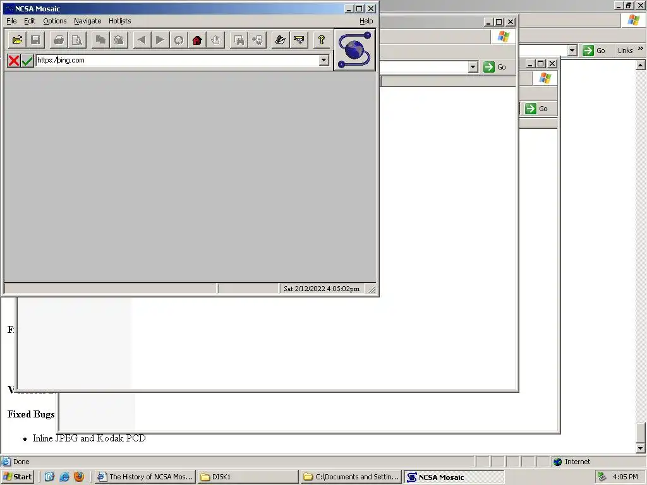The width and height of the screenshot is (647, 485).
Task: Click the Save floppy disk icon
Action: (35, 40)
